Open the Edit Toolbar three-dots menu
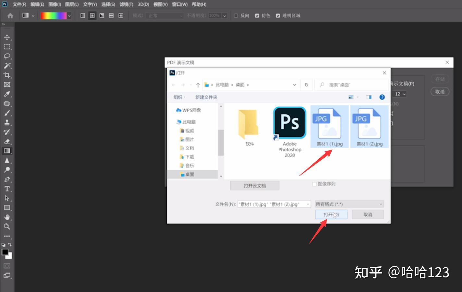This screenshot has height=292, width=462. (7, 236)
